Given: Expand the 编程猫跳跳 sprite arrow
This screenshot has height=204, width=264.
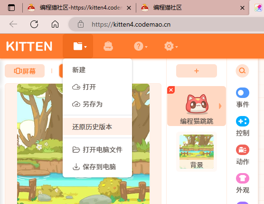Looking at the screenshot, I should pos(220,106).
